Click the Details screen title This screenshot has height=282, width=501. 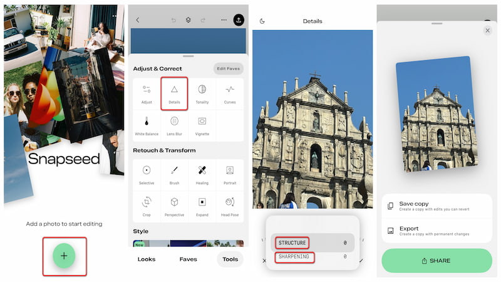pyautogui.click(x=312, y=21)
